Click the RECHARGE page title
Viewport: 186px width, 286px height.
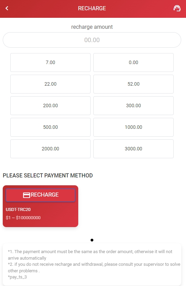point(92,8)
